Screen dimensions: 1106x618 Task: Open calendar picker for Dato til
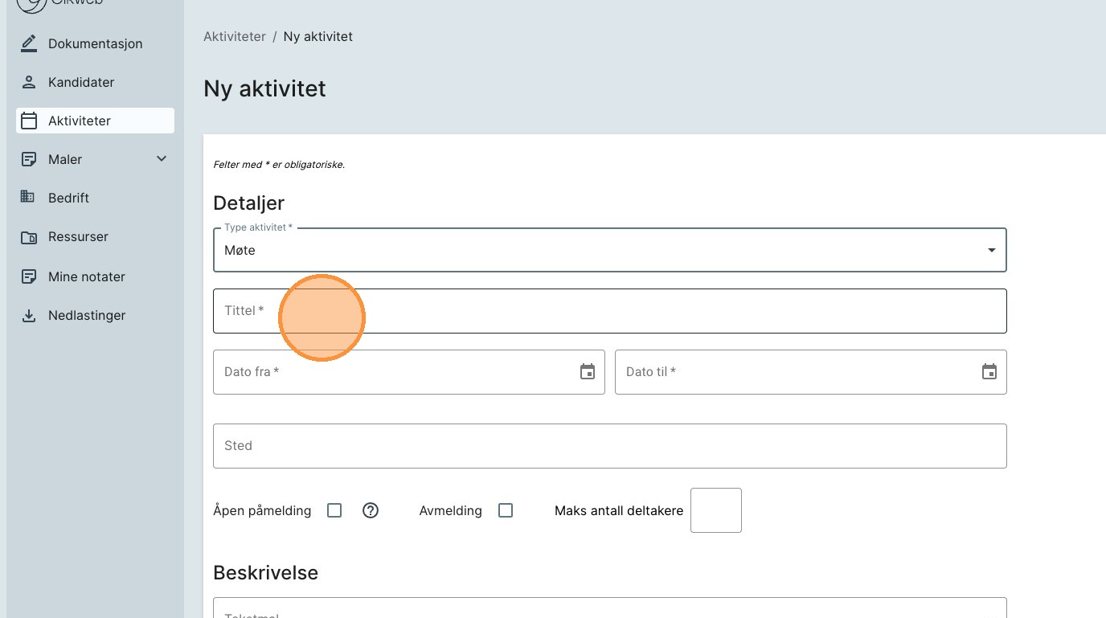point(989,372)
